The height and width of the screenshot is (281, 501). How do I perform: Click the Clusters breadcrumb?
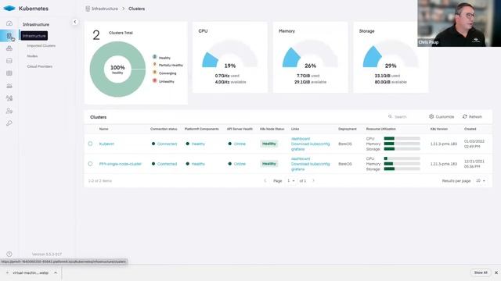coord(136,9)
